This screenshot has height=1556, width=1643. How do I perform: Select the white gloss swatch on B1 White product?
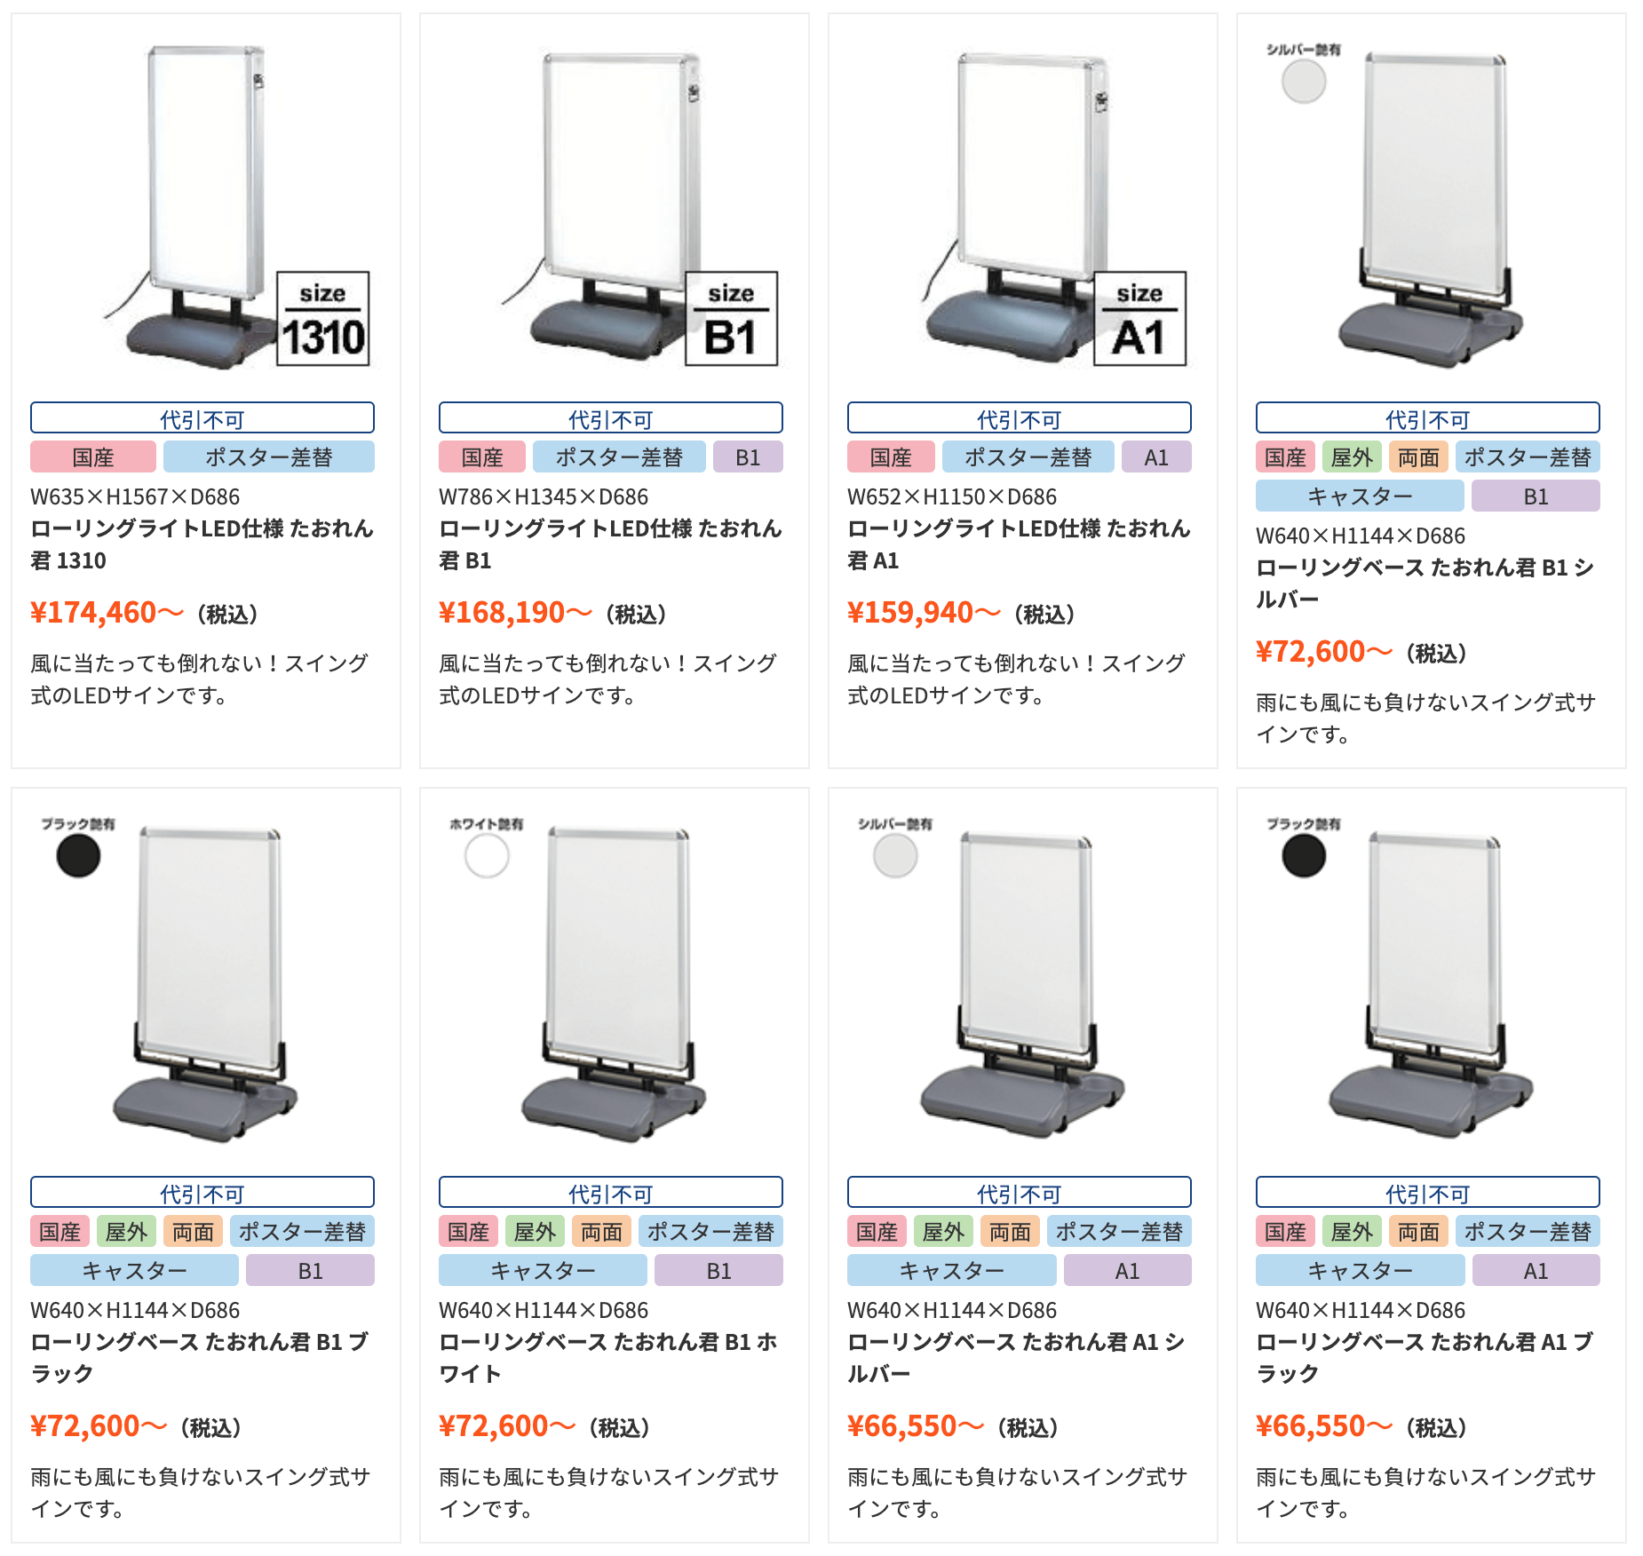487,856
